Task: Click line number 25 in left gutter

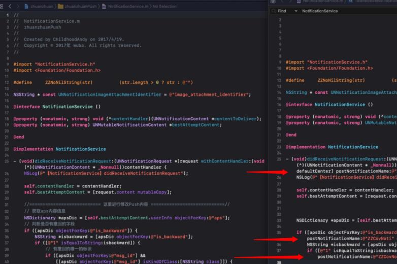Action: [7, 161]
